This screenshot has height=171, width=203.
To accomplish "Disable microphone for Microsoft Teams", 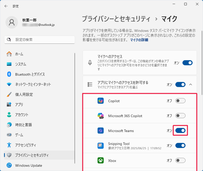I will point(180,130).
